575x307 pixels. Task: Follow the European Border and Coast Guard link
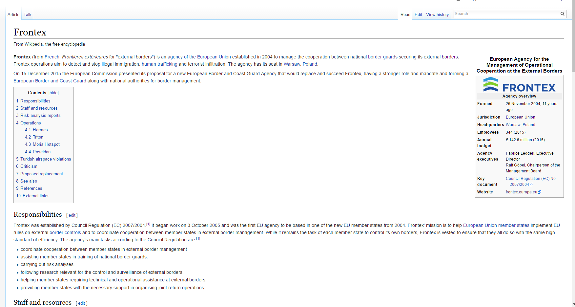[x=50, y=81]
